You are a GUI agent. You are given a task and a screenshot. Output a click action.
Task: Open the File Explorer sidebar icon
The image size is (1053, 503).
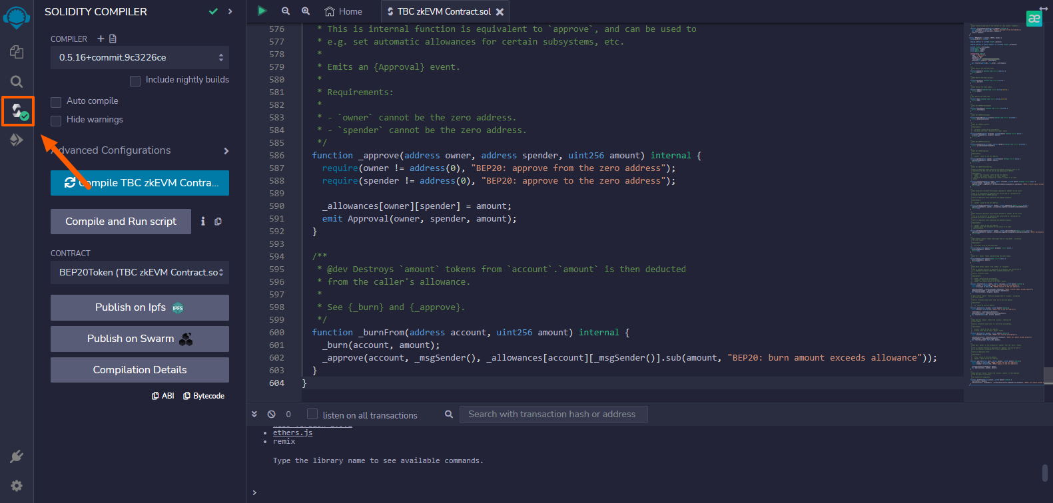tap(17, 52)
